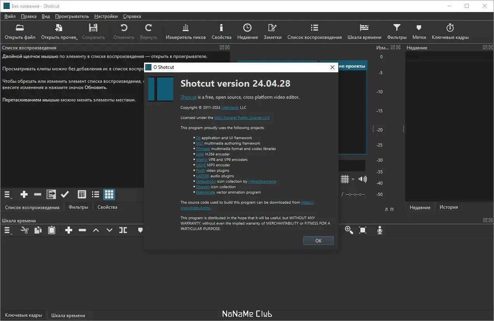
Task: Click OK in the About Shotcut dialog
Action: point(318,241)
